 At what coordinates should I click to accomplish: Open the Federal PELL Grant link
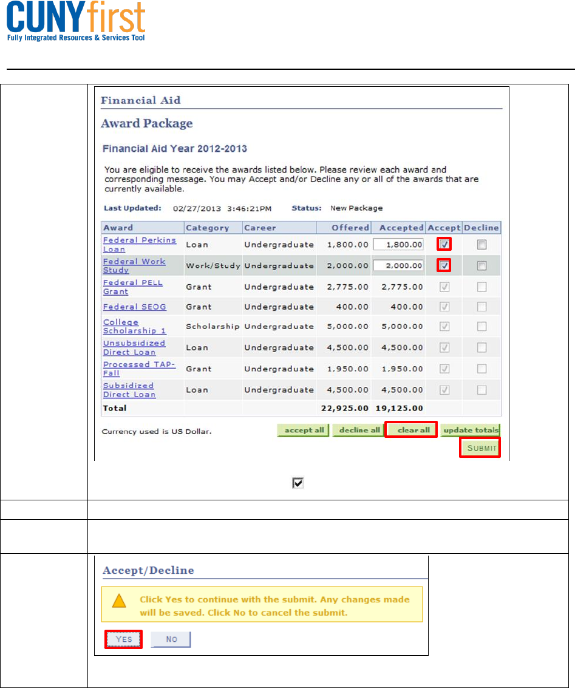(x=132, y=287)
